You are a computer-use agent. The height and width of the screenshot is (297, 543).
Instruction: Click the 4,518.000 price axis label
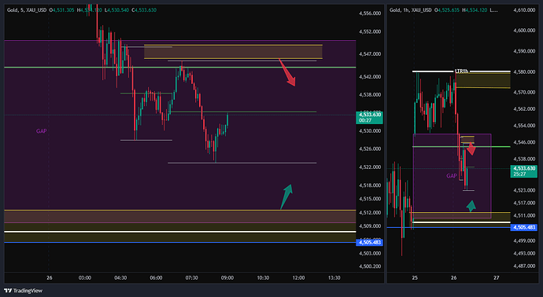[370, 185]
